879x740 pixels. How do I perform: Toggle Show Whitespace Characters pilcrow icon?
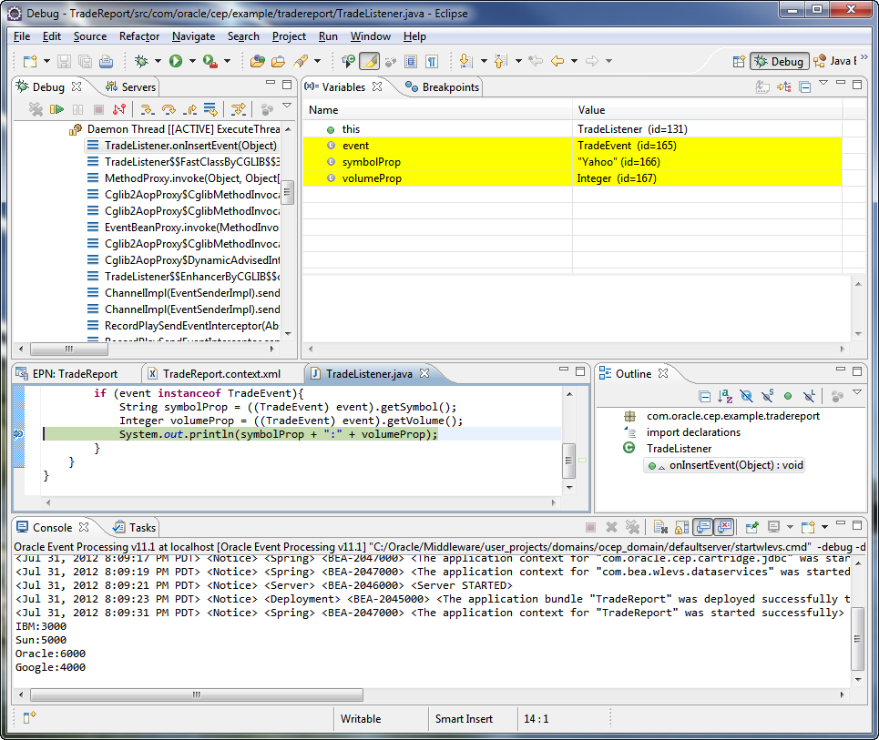[x=432, y=61]
